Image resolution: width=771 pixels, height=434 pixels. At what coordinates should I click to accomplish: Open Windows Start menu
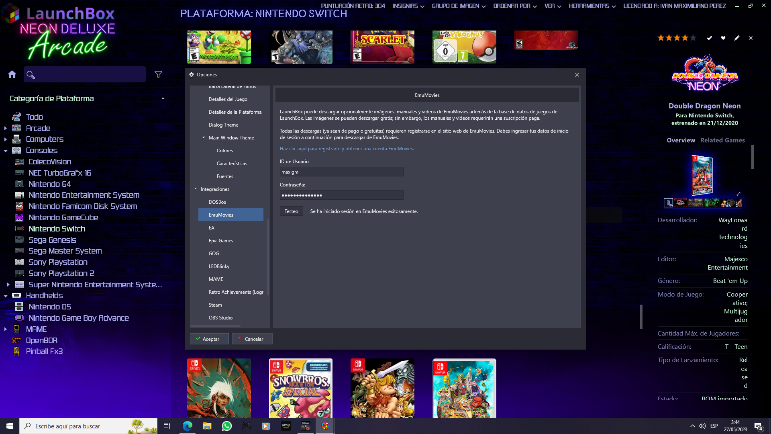(10, 426)
